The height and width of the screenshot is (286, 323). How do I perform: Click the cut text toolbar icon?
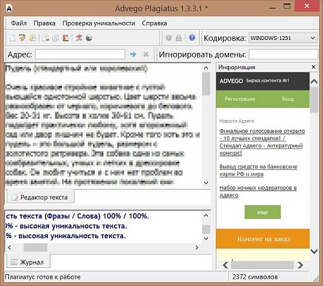46,38
